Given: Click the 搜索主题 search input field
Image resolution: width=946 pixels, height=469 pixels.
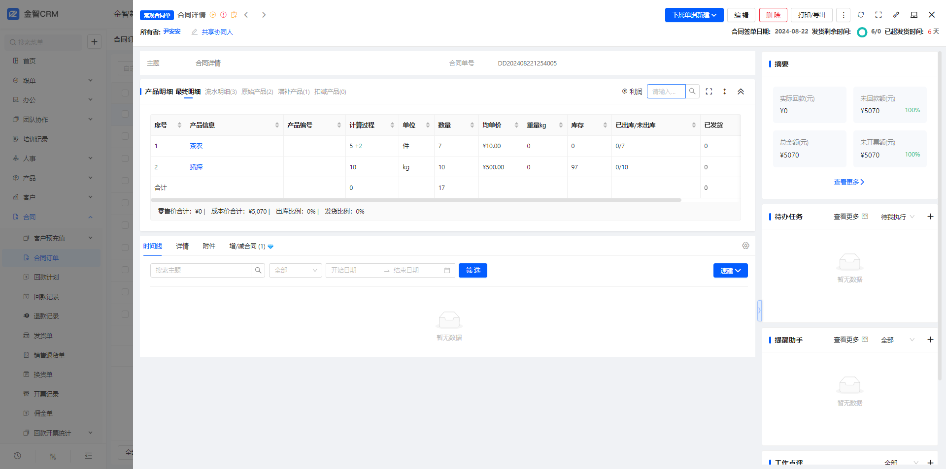Looking at the screenshot, I should (x=201, y=270).
